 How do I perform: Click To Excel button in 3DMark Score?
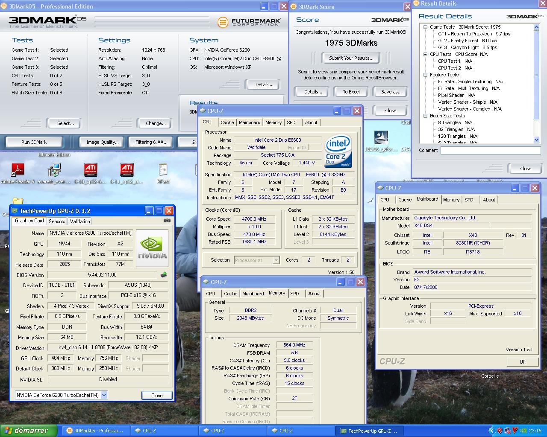tap(351, 92)
